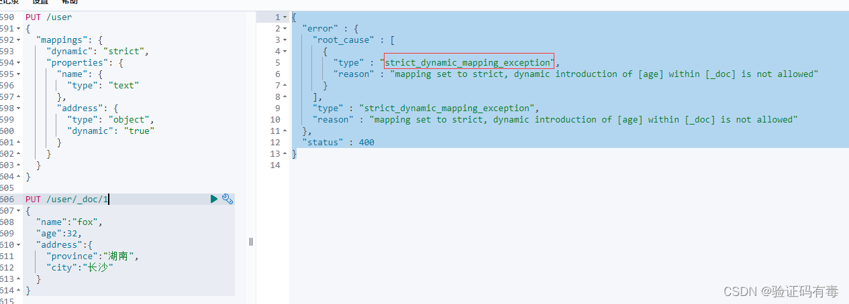Click the "dynamic": "strict" line
This screenshot has height=304, width=849.
[97, 52]
